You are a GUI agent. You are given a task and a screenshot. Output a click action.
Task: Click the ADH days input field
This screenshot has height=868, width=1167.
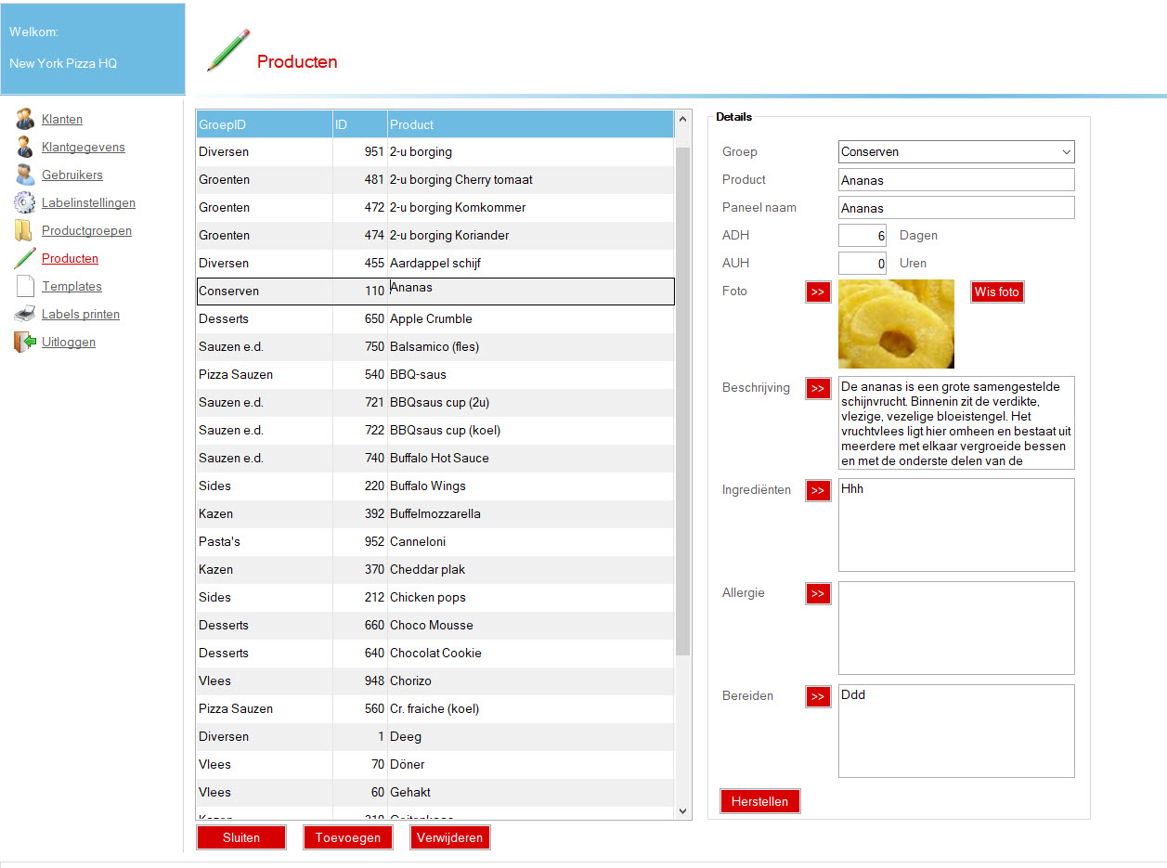click(862, 236)
